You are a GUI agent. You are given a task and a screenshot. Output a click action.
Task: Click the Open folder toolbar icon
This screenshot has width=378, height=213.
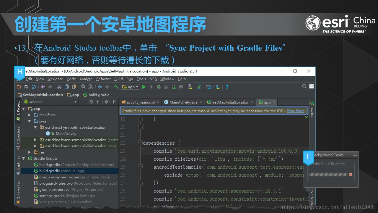pyautogui.click(x=19, y=87)
